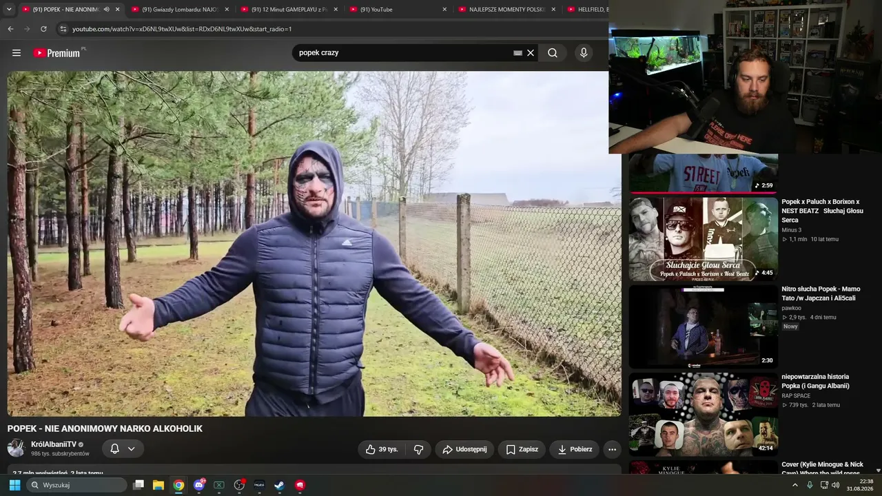Open niepowtarzalna historia Popka title link

tap(816, 382)
